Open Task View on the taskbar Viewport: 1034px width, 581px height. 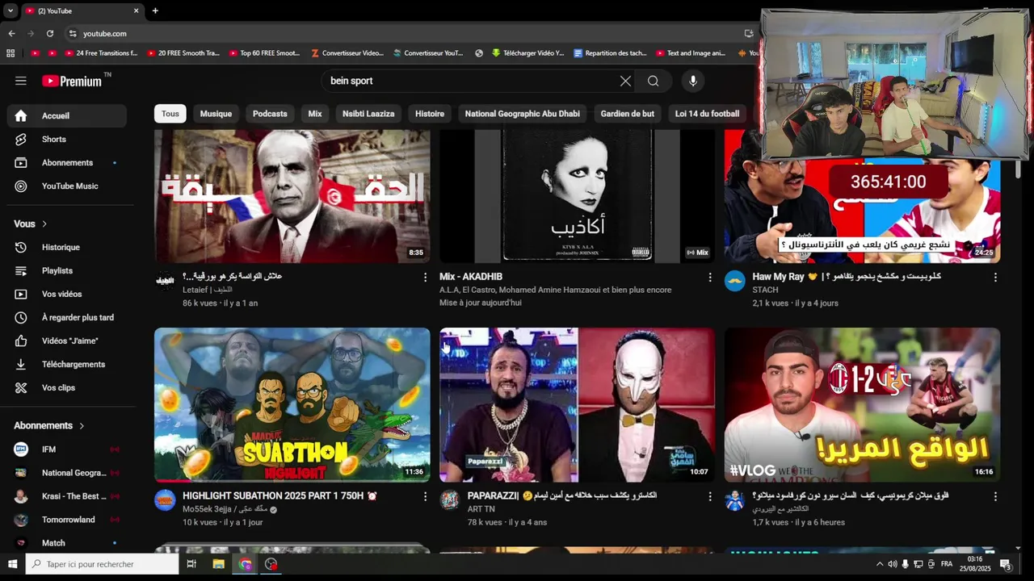click(x=191, y=564)
